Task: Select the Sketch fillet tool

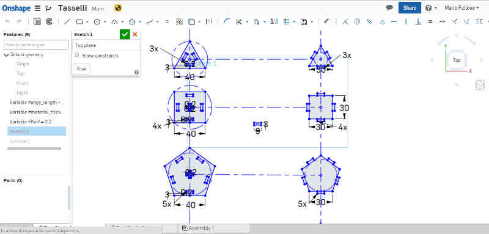Action: click(x=227, y=21)
